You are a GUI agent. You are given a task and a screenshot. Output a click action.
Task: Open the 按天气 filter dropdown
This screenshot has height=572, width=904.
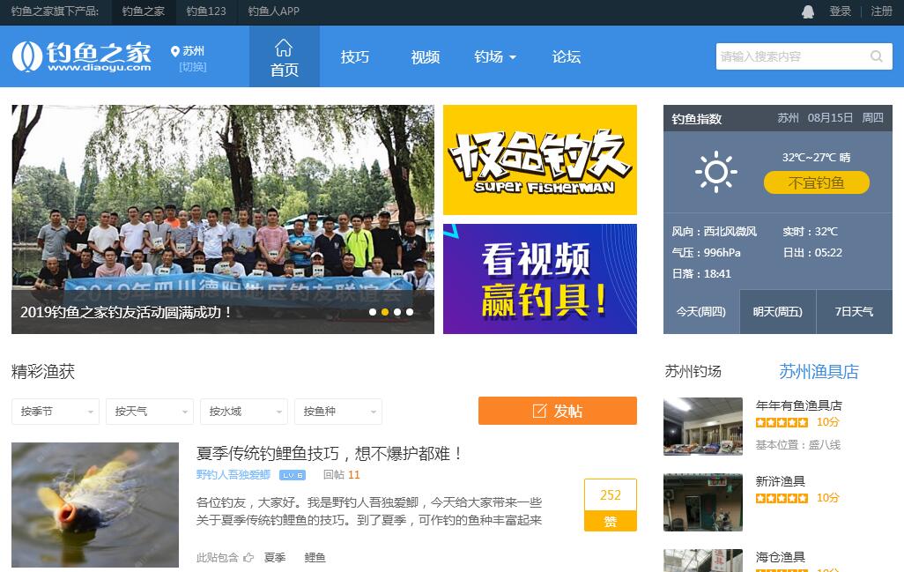click(x=149, y=412)
